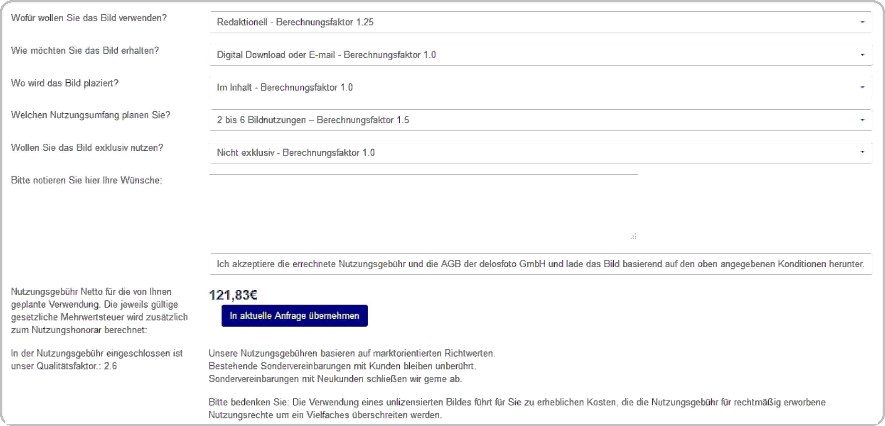The width and height of the screenshot is (885, 426).
Task: Click the 'Nutzungsgebühr Netto für die von Ihnen' description
Action: 99,311
